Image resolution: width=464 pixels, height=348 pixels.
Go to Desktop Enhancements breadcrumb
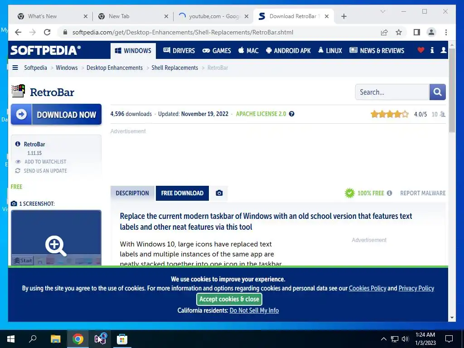pos(115,68)
